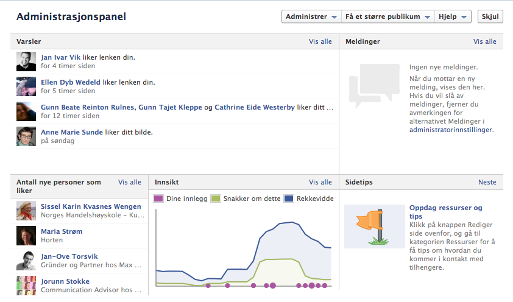The height and width of the screenshot is (302, 513).
Task: Click Jan-Ove Torsvik's profile thumbnail
Action: coord(26,261)
